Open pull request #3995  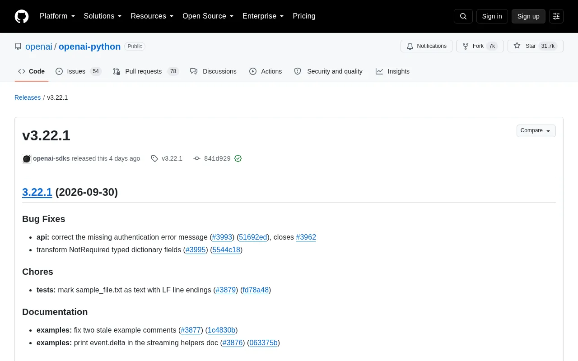point(196,250)
